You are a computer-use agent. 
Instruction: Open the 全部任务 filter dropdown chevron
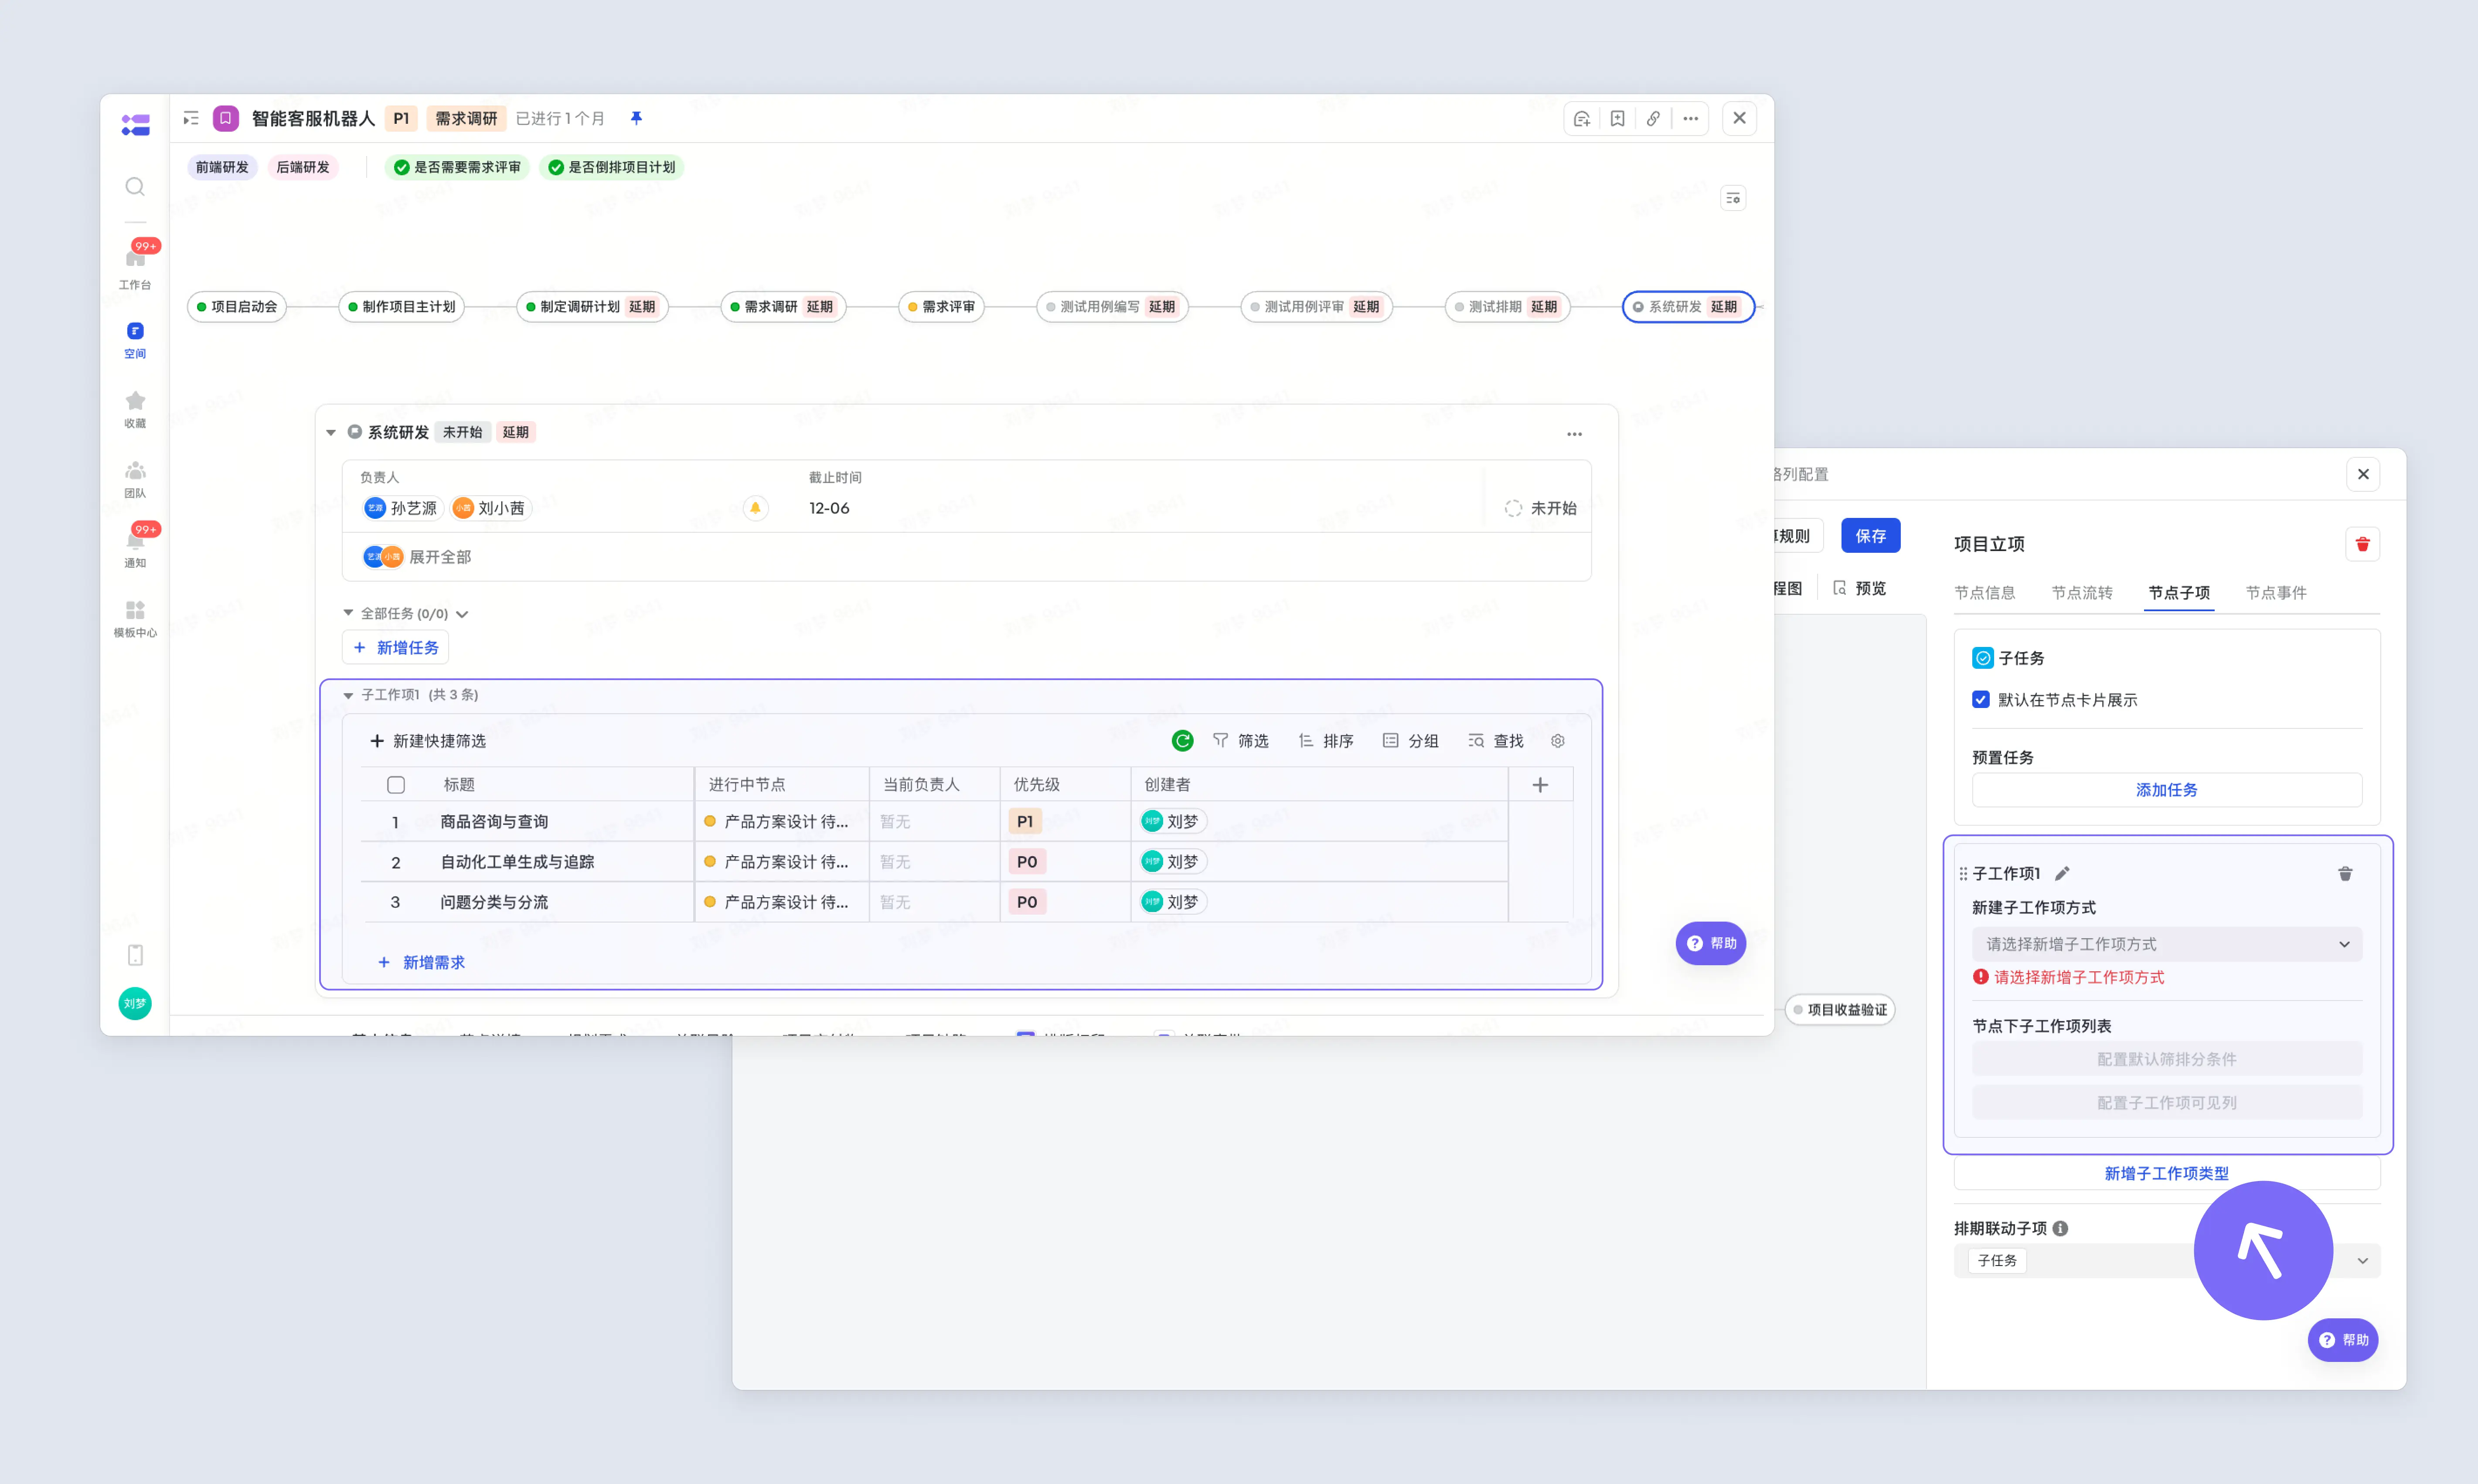click(462, 614)
